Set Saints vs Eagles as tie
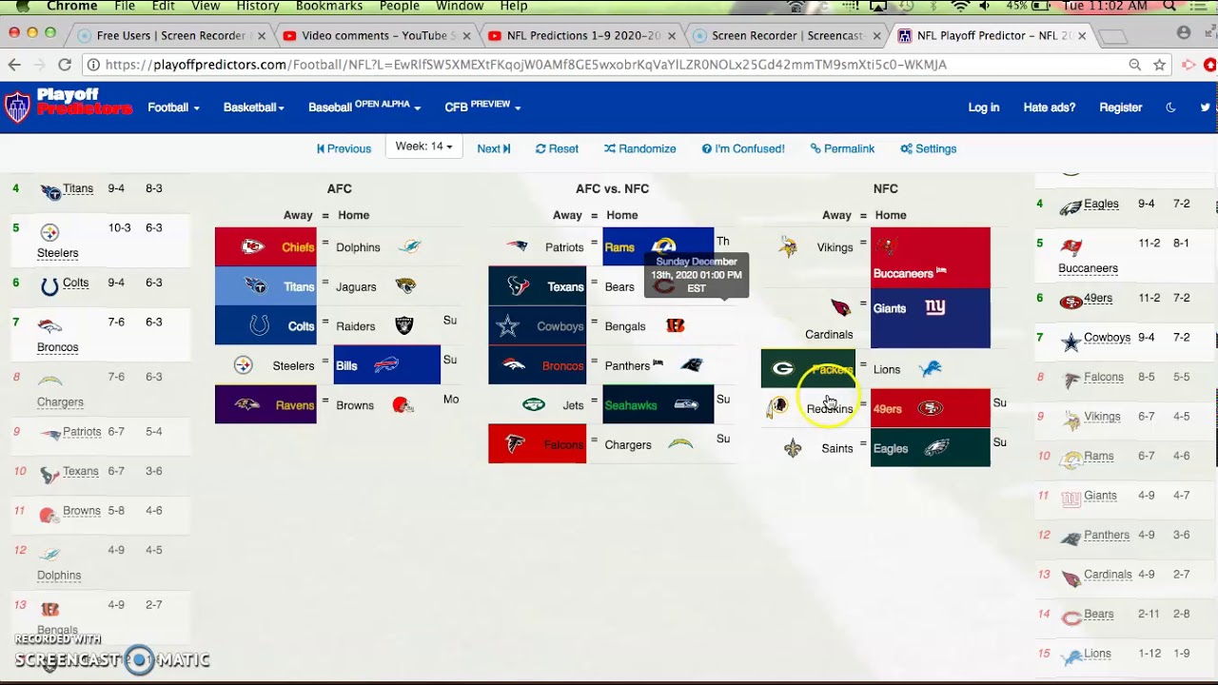The height and width of the screenshot is (685, 1218). pyautogui.click(x=863, y=444)
